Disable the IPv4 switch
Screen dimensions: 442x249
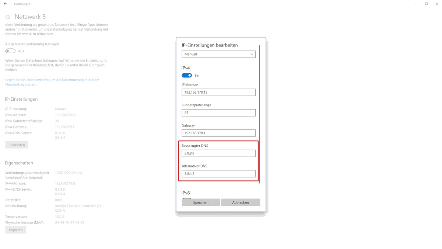tap(187, 75)
